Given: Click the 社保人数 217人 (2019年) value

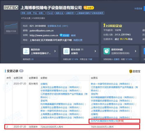Looking at the screenshot, I should pyautogui.click(x=123, y=35).
